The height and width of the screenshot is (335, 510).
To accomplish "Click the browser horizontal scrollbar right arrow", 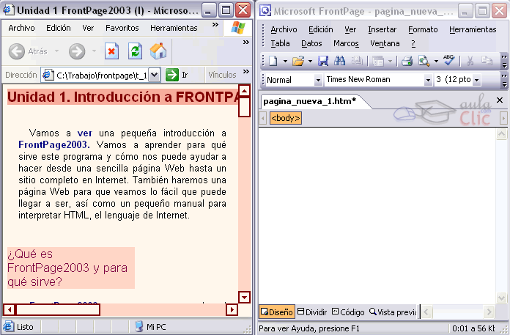I will (232, 309).
